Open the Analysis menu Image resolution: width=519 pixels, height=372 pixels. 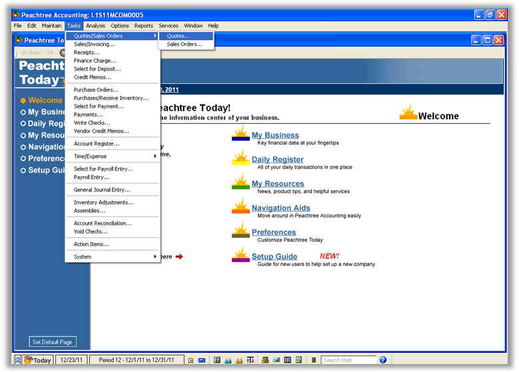click(x=95, y=25)
